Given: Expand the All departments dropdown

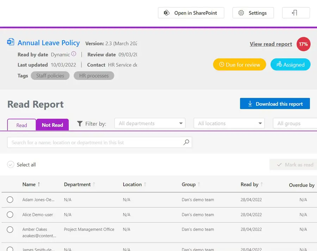Looking at the screenshot, I should click(x=150, y=123).
